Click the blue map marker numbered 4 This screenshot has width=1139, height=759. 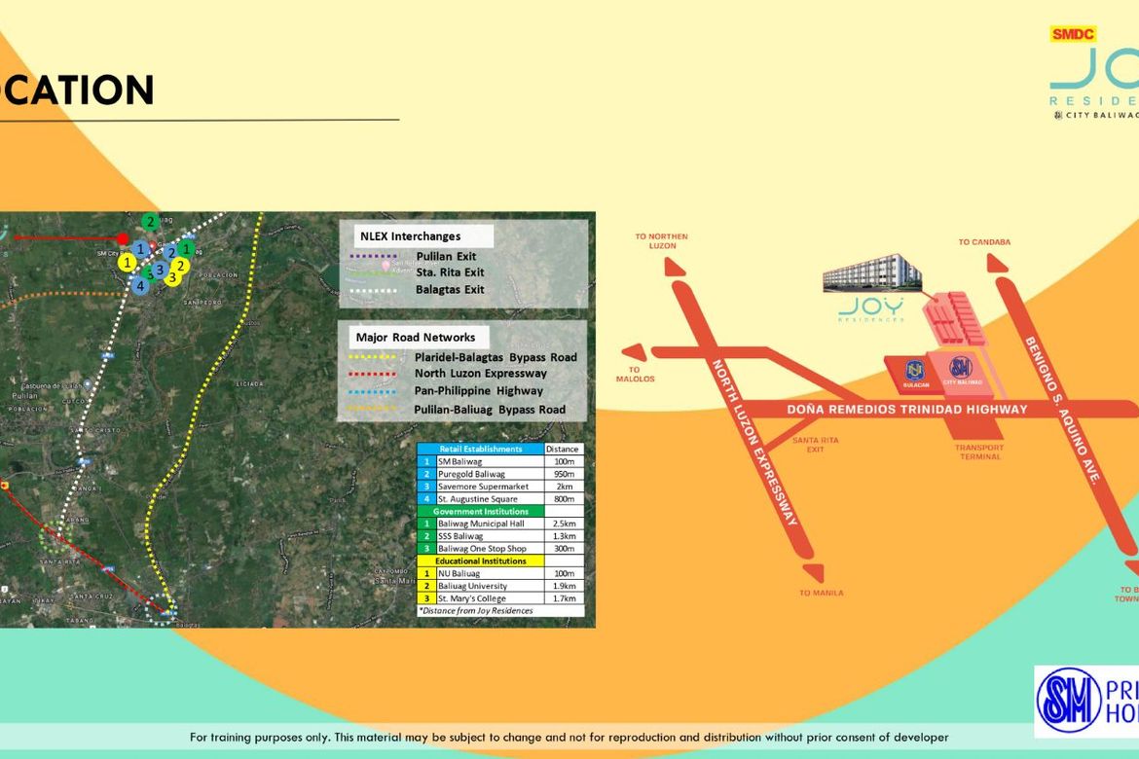(x=140, y=285)
